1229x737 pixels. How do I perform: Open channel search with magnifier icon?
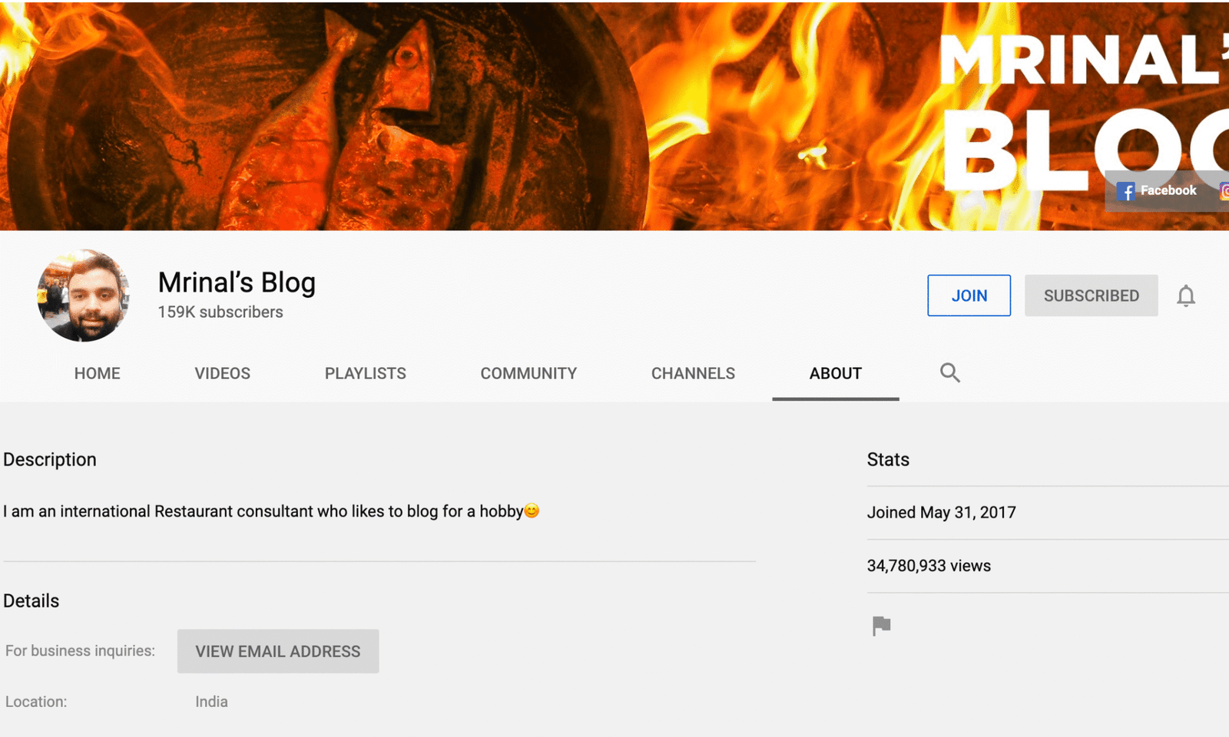tap(949, 373)
